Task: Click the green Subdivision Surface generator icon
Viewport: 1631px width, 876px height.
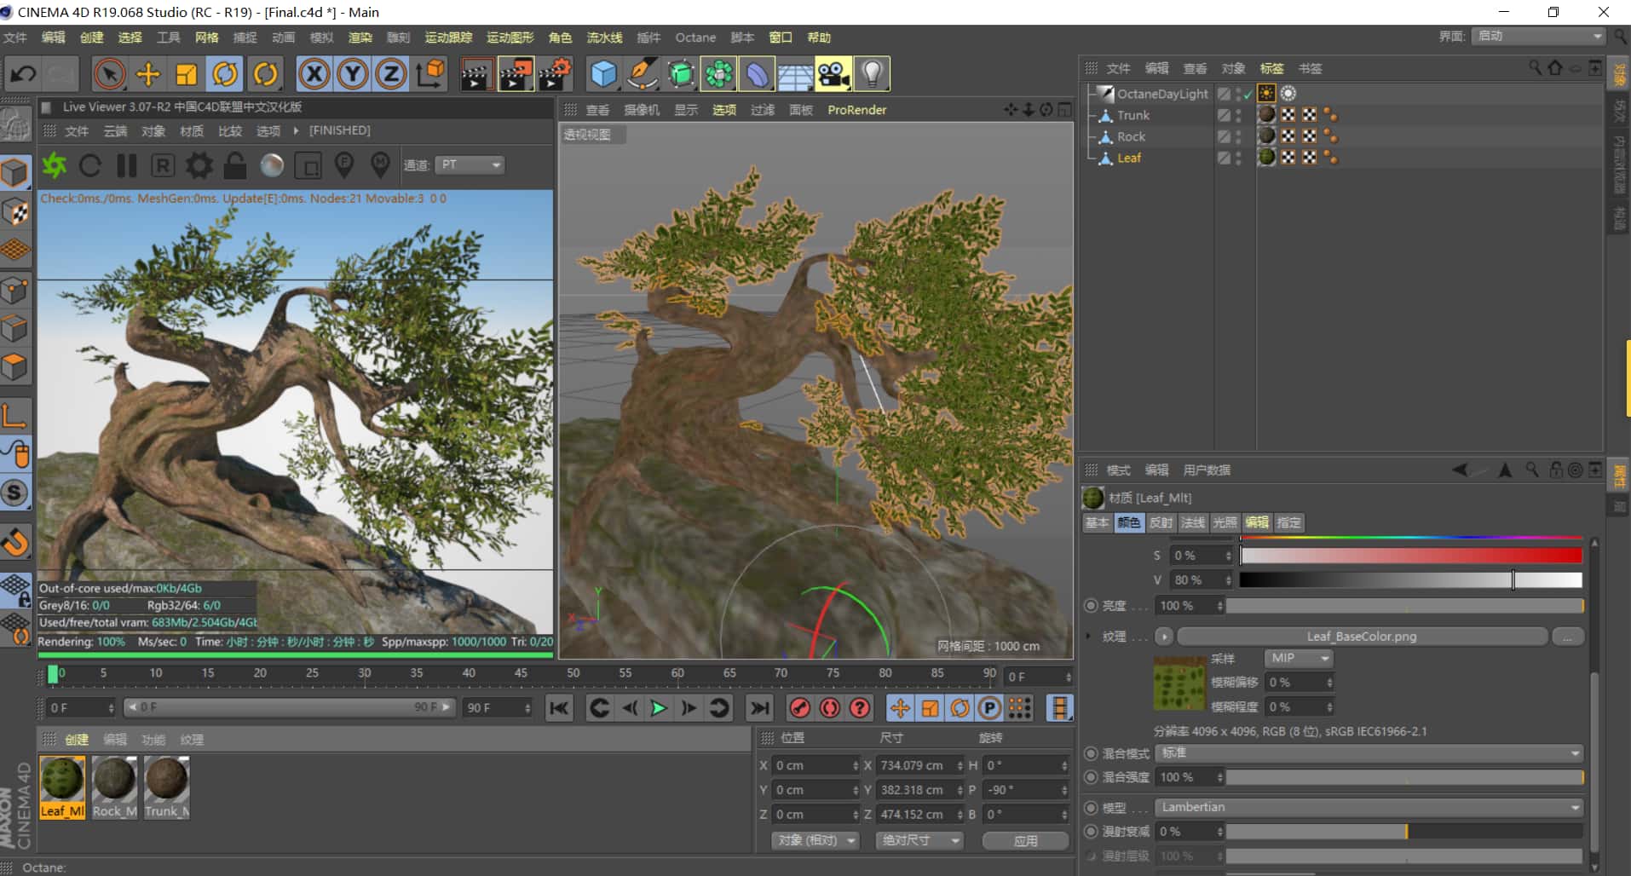Action: [681, 74]
